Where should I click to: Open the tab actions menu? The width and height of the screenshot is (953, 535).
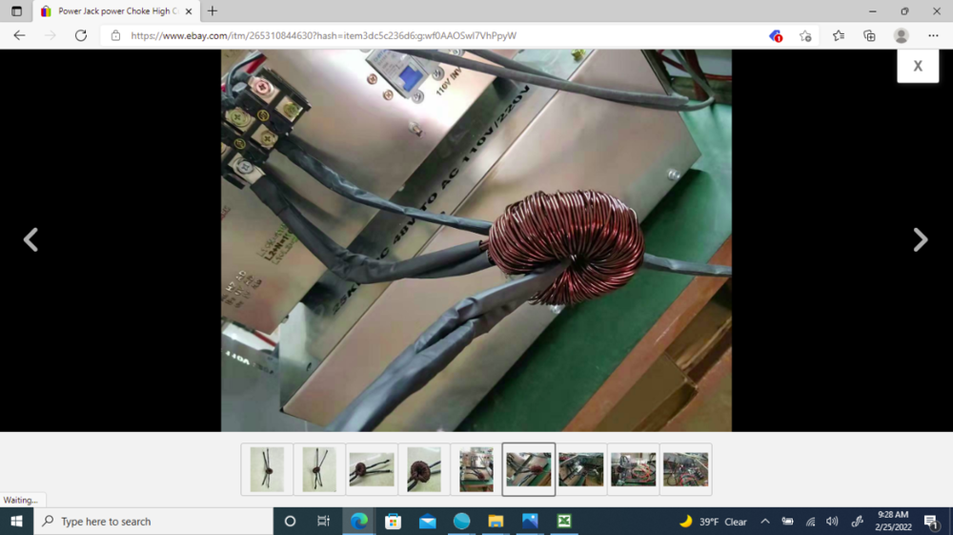pyautogui.click(x=16, y=10)
